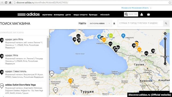Viewport: 172px width, 97px height.
Task: Click the micoach navigation link
Action: click(x=105, y=15)
